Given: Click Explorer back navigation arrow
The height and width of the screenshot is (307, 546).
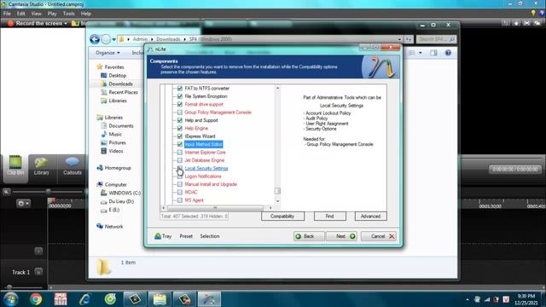Looking at the screenshot, I should click(x=95, y=39).
